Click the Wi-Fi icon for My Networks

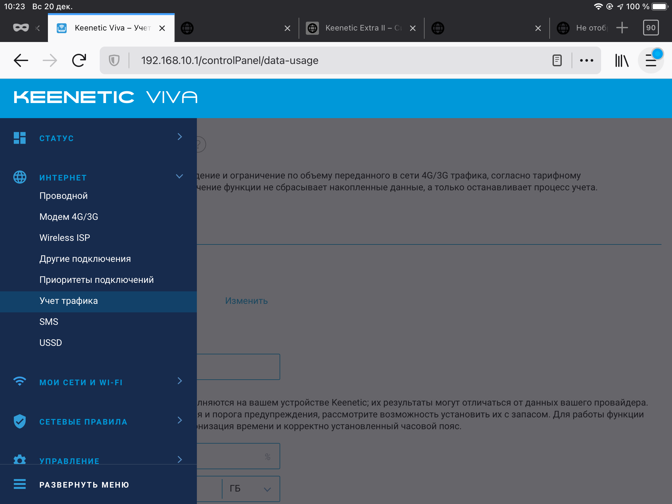tap(20, 381)
